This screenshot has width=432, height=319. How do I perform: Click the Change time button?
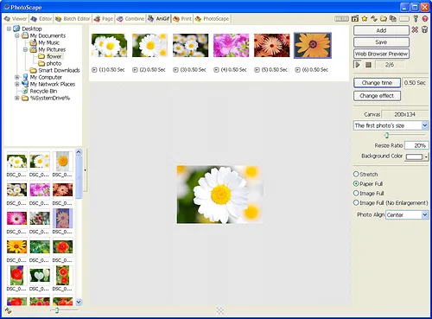pos(377,83)
